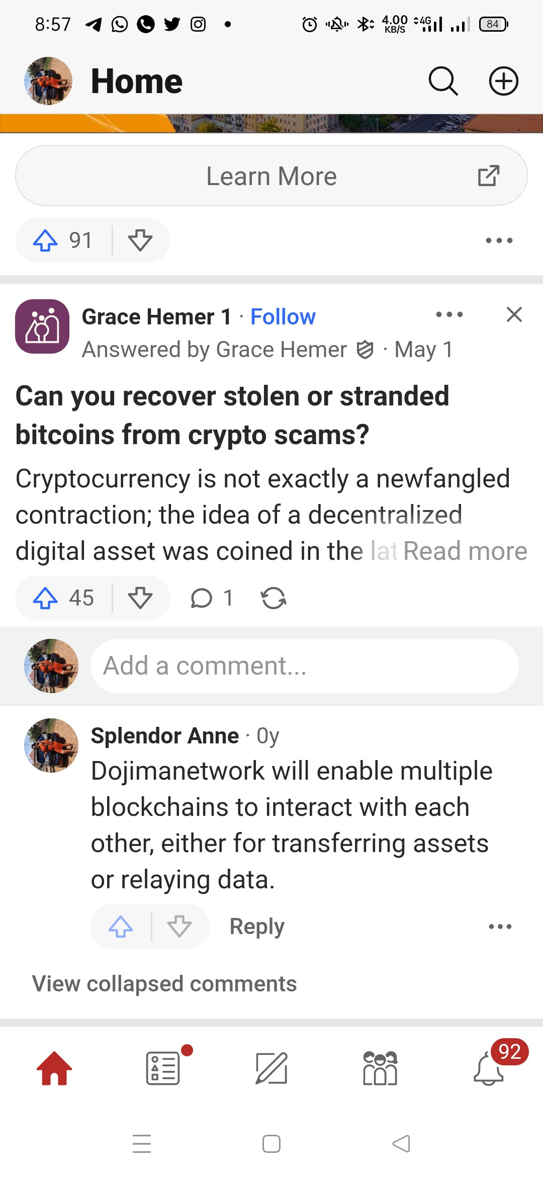The width and height of the screenshot is (543, 1177).
Task: Click the Learn More button
Action: coord(271,176)
